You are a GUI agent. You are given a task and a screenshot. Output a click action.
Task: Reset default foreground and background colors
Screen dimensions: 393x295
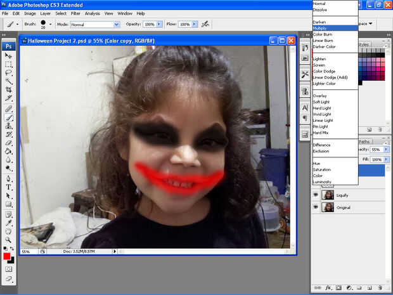[5, 248]
